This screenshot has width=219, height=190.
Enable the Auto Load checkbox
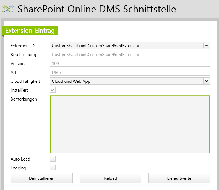pyautogui.click(x=53, y=159)
